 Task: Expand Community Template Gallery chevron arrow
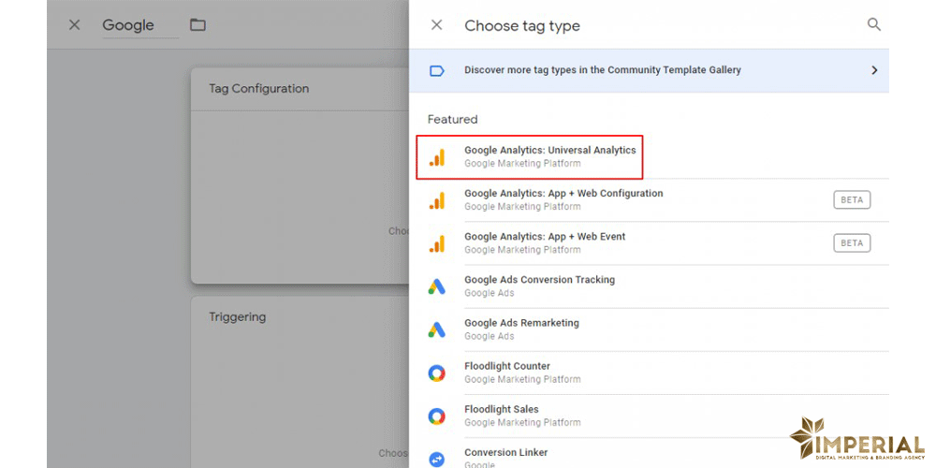tap(874, 70)
